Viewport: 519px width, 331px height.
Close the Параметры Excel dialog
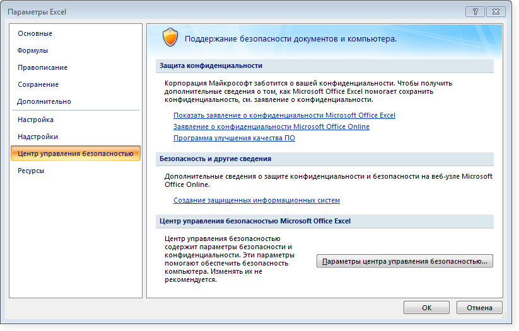click(x=496, y=11)
